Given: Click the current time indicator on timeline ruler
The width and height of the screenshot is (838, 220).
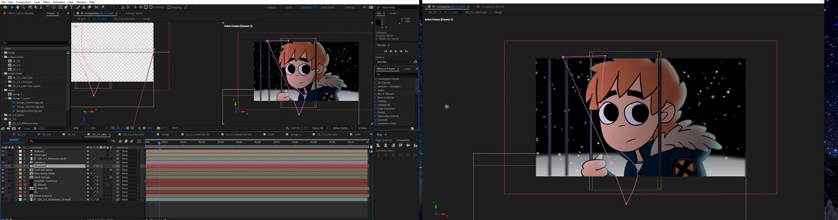Looking at the screenshot, I should coord(159,143).
